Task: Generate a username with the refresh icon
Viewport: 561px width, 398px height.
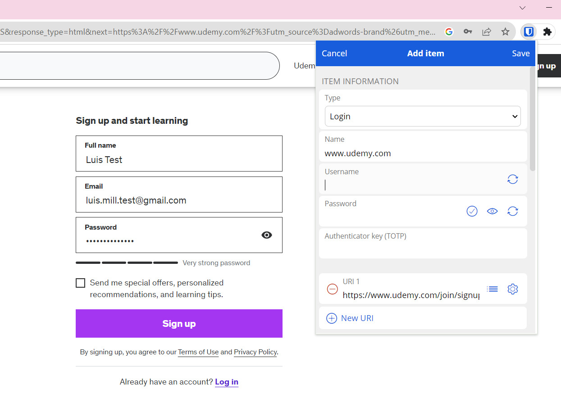Action: coord(513,179)
